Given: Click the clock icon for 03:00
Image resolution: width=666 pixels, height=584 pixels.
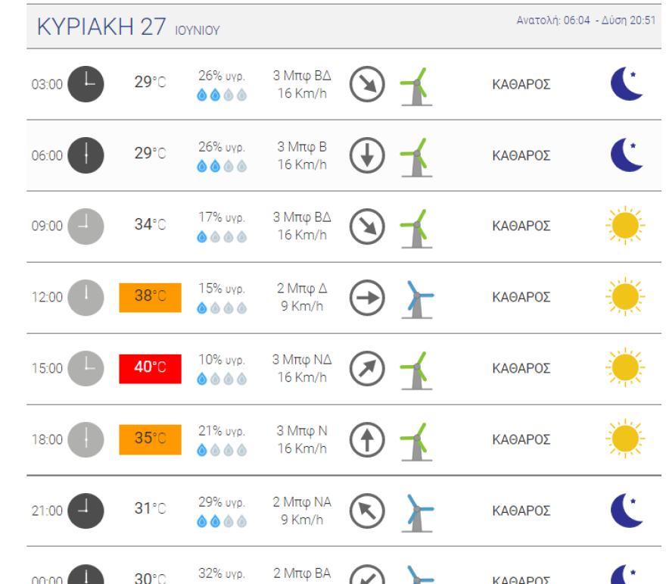Looking at the screenshot, I should point(86,84).
